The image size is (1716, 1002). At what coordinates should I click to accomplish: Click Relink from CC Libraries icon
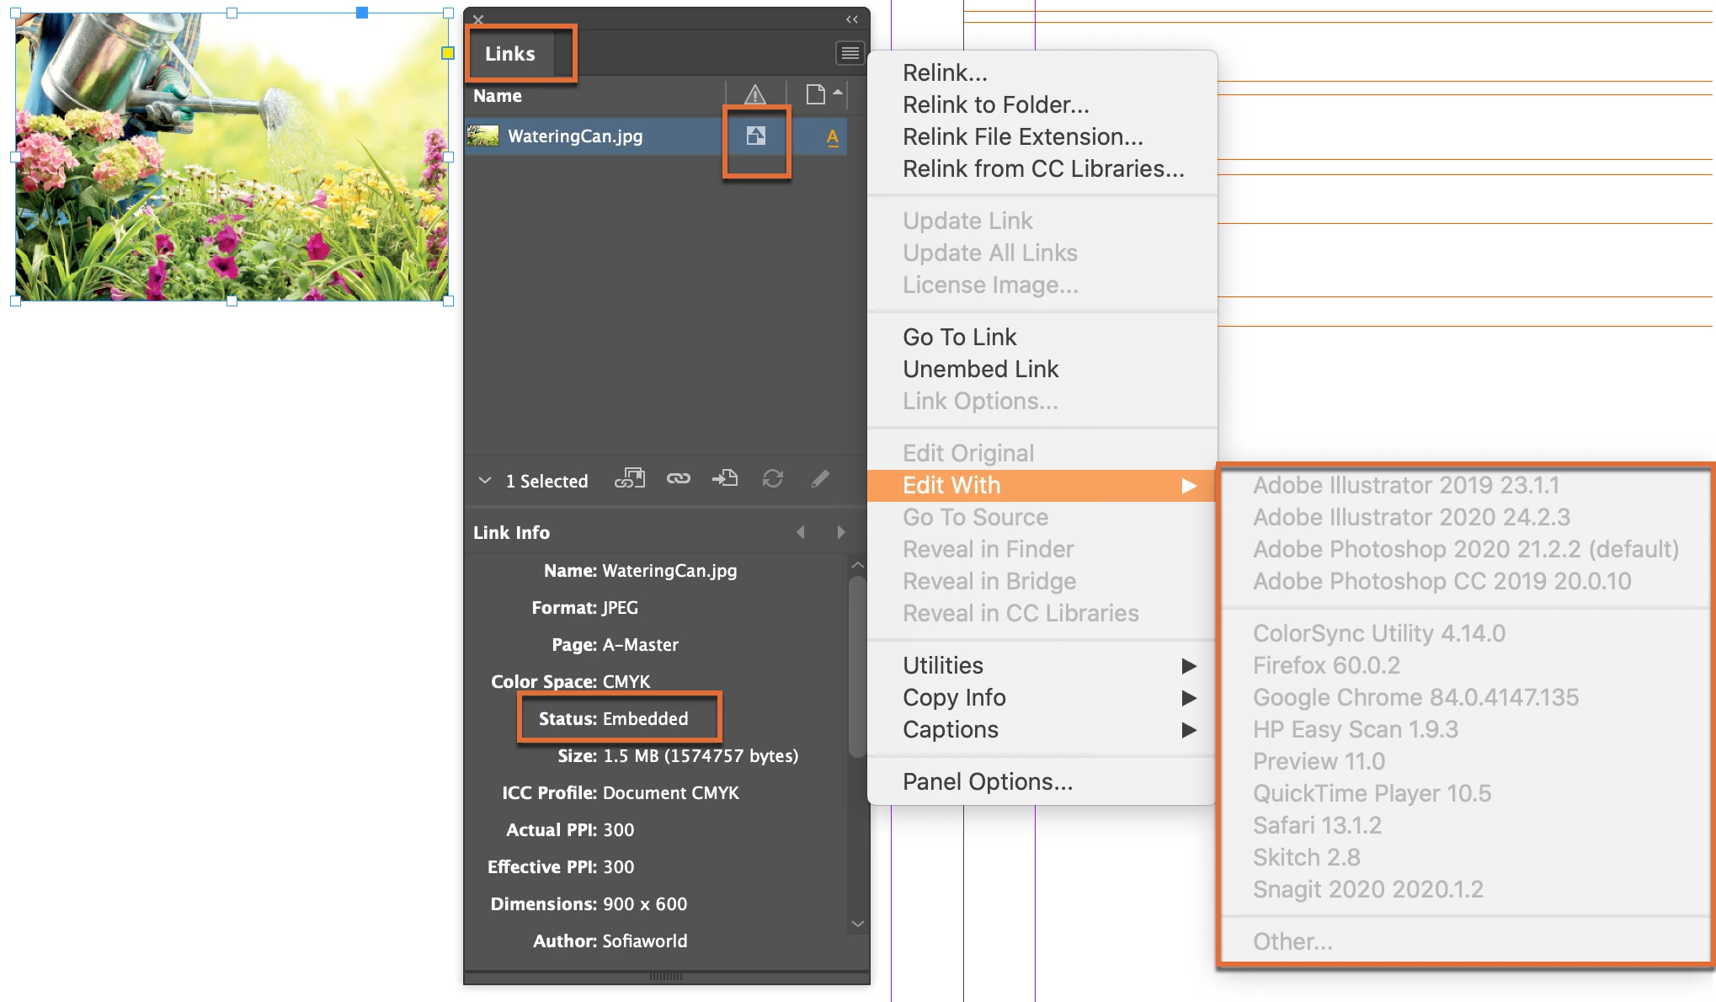pyautogui.click(x=629, y=479)
